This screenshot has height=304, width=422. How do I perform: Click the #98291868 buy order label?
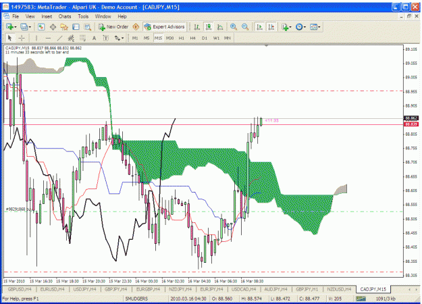pos(18,209)
